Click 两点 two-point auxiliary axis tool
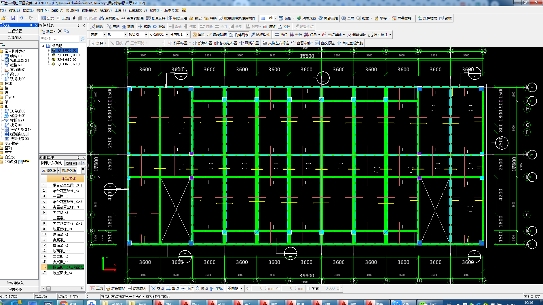The image size is (543, 305). 281,35
